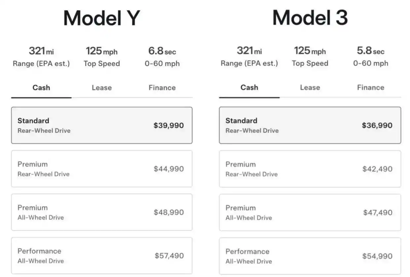410x277 pixels.
Task: Open the Model 3 Lease tab
Action: point(310,87)
